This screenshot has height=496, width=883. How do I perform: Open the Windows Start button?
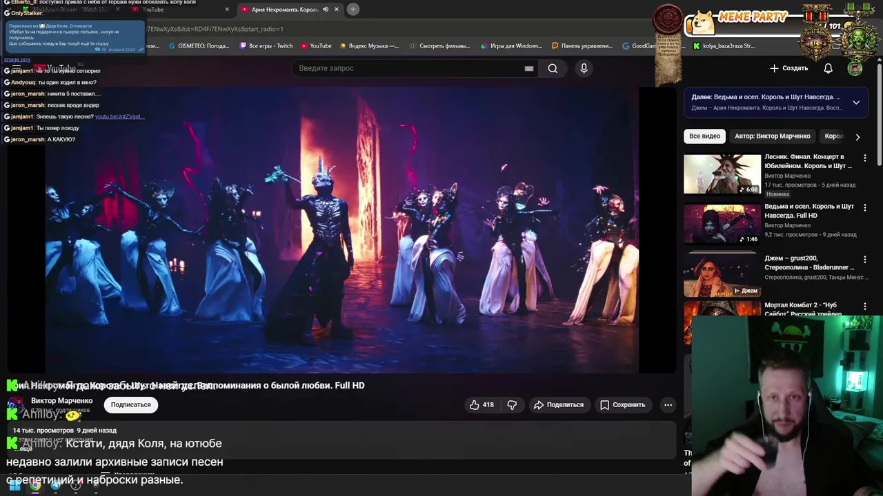click(14, 485)
